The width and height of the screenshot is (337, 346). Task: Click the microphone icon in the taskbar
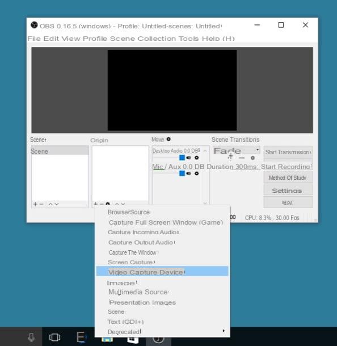click(31, 337)
